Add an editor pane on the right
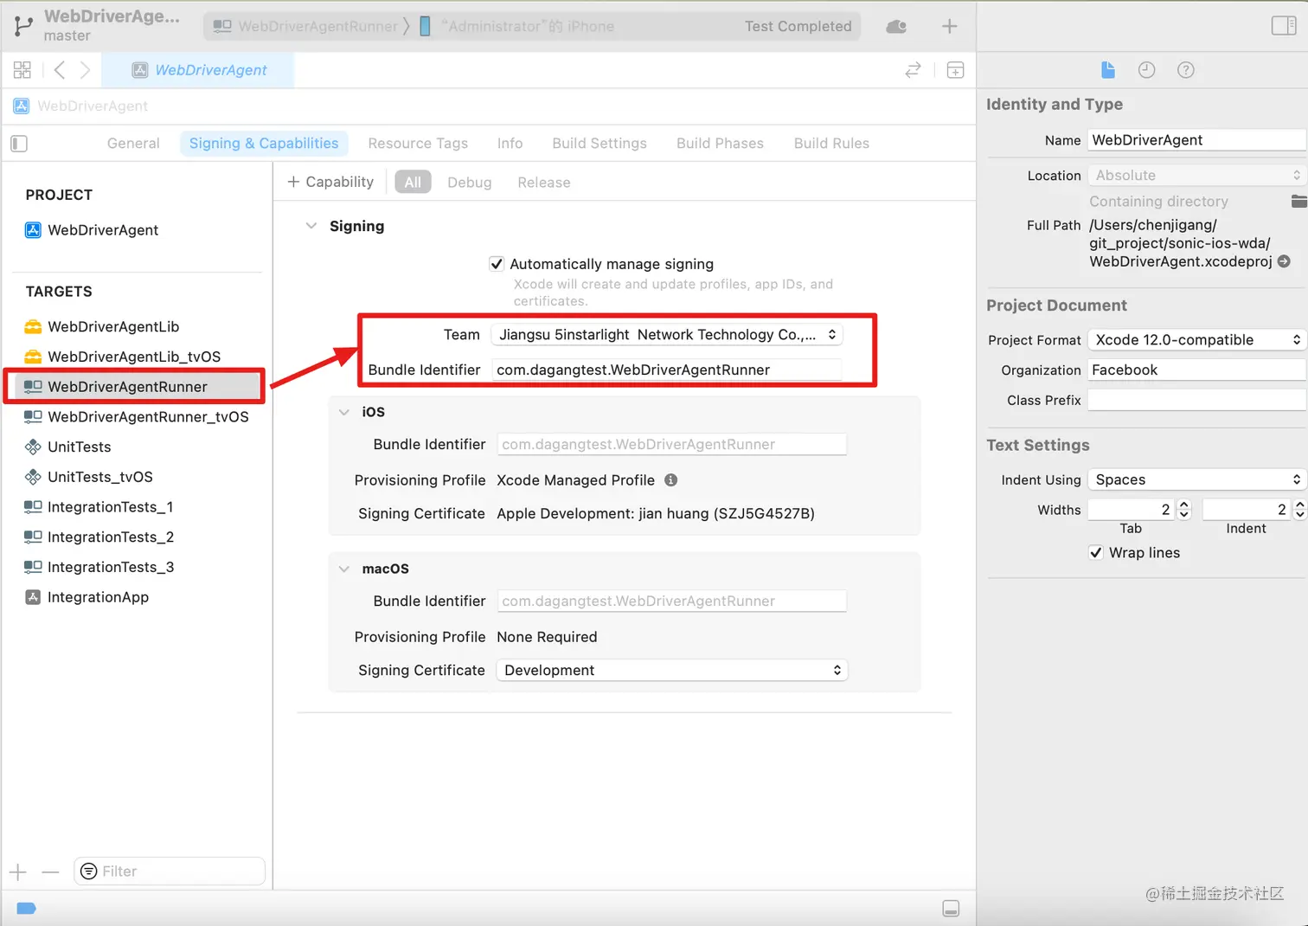 pyautogui.click(x=955, y=70)
